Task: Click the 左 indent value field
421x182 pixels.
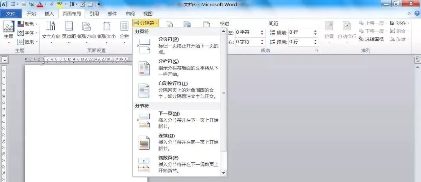Action: click(x=247, y=32)
